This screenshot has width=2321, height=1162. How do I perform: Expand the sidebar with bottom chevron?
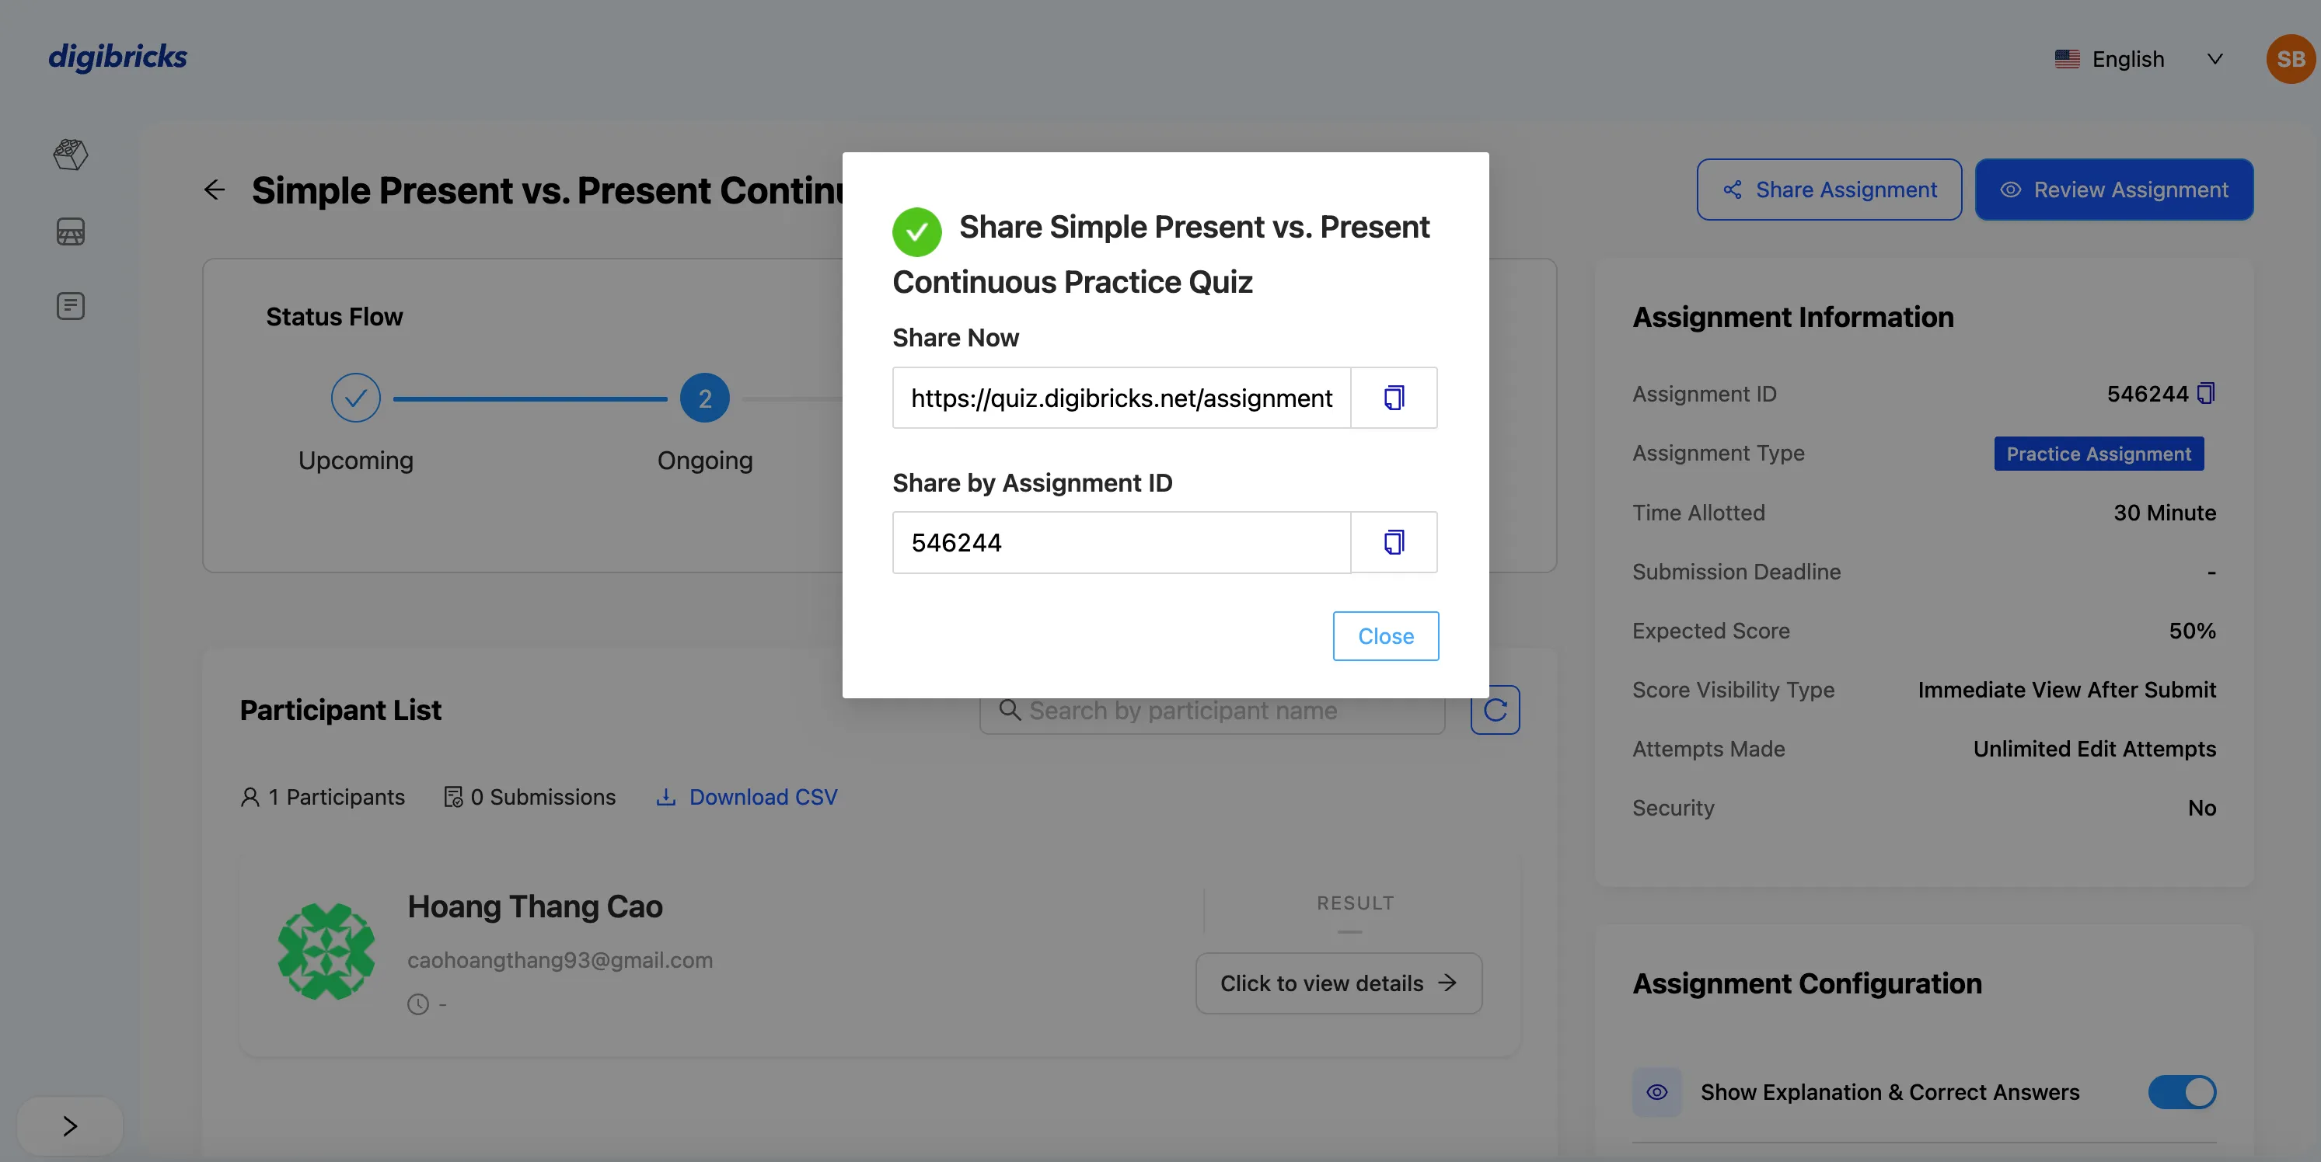tap(69, 1126)
